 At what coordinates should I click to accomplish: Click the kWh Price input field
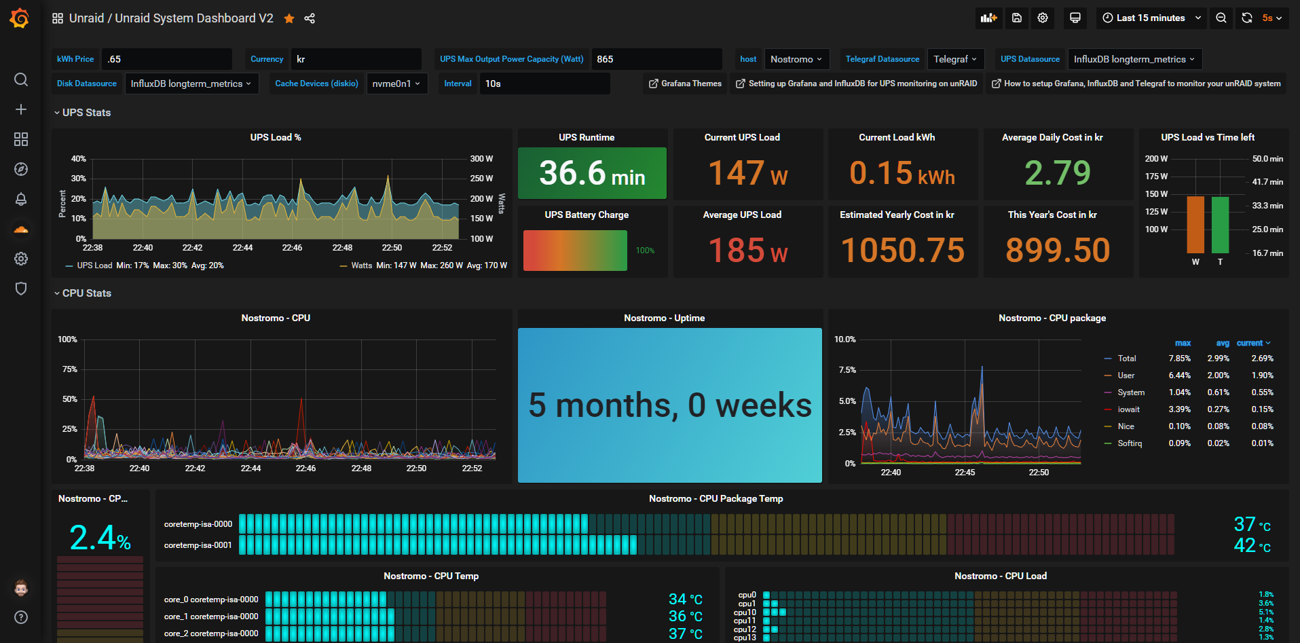[x=166, y=59]
